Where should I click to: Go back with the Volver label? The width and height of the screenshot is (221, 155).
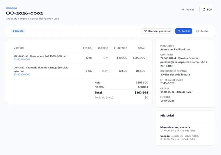190,10
